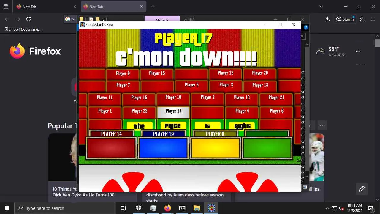This screenshot has width=380, height=214.
Task: Open a new Firefox tab with plus
Action: [153, 7]
